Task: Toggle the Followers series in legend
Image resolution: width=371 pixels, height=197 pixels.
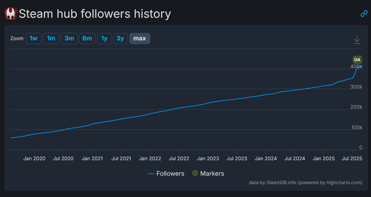Action: click(166, 174)
